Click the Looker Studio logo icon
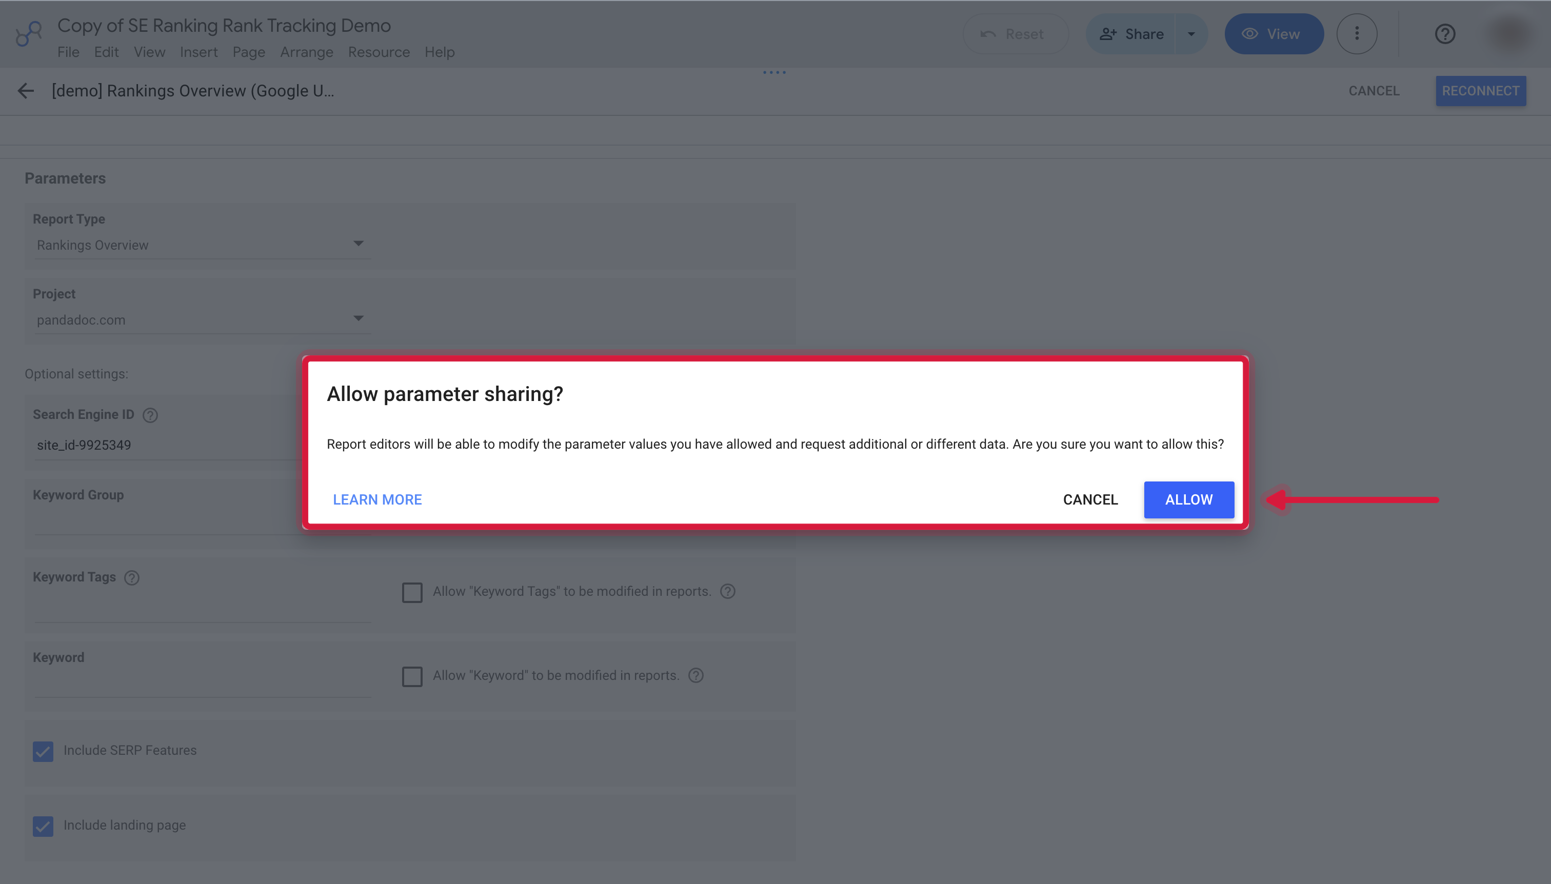 point(29,33)
